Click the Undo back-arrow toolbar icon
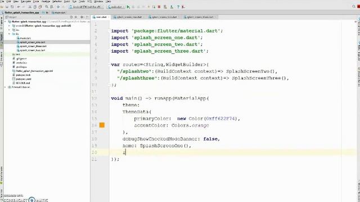Viewport: 360px width, 202px height. pyautogui.click(x=19, y=7)
